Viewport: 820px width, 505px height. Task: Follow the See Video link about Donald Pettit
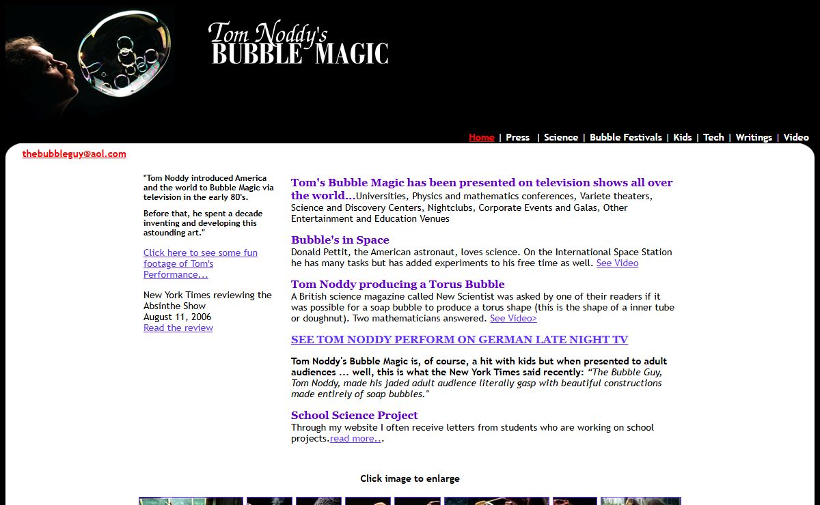(x=617, y=263)
